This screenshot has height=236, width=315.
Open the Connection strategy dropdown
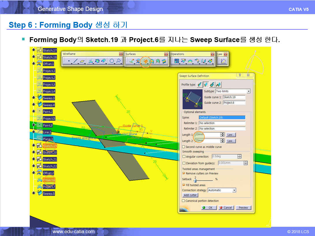(x=234, y=190)
